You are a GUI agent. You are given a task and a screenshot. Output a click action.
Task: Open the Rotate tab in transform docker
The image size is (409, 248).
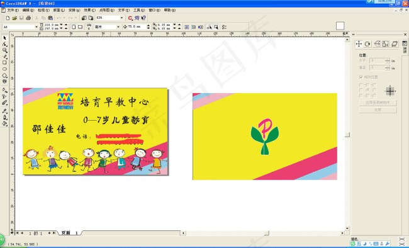click(x=367, y=44)
